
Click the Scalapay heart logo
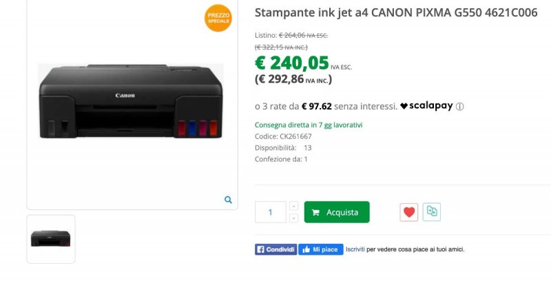pyautogui.click(x=404, y=106)
